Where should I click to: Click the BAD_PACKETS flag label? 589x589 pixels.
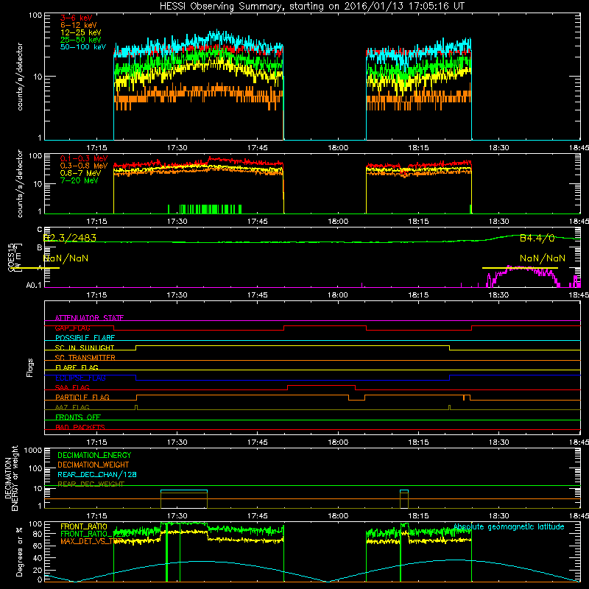pos(80,427)
